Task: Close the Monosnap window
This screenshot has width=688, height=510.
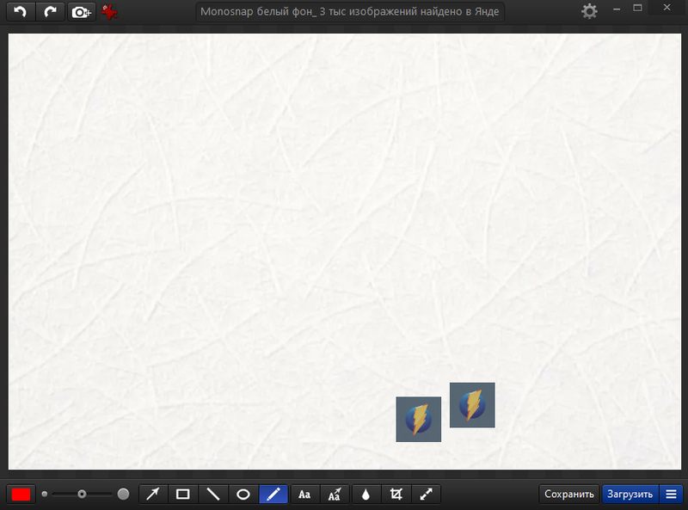Action: coord(667,8)
